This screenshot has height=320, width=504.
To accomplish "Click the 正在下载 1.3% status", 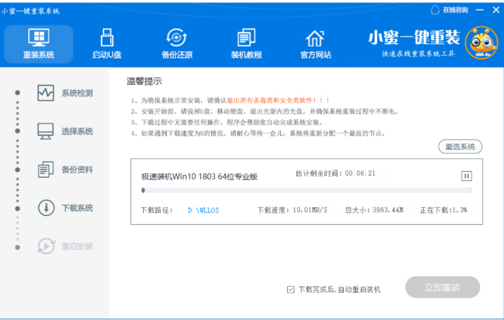I will (x=444, y=210).
